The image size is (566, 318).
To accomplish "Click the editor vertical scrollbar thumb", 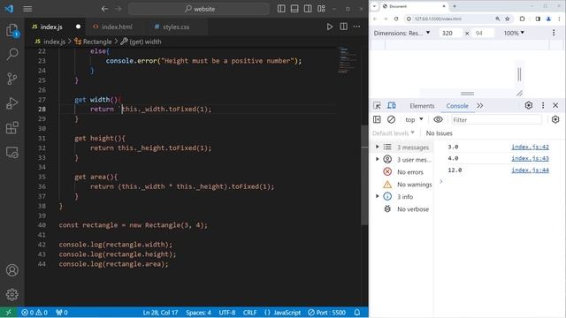I will pos(364,175).
